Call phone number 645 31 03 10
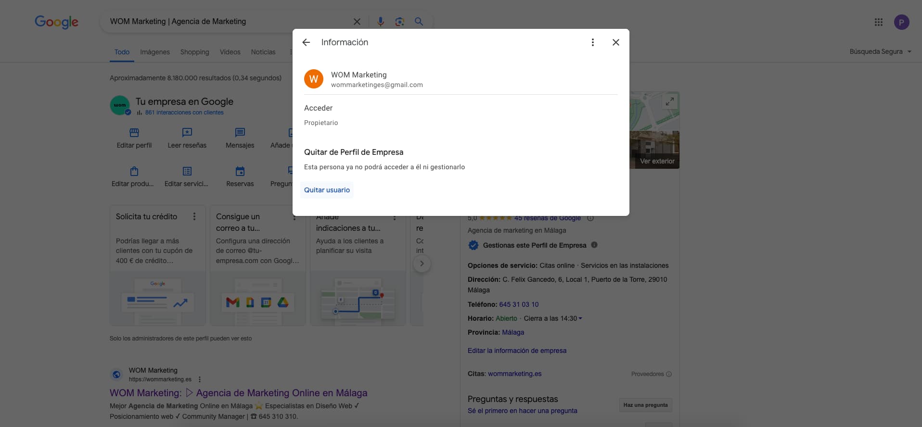This screenshot has width=922, height=427. [x=519, y=304]
